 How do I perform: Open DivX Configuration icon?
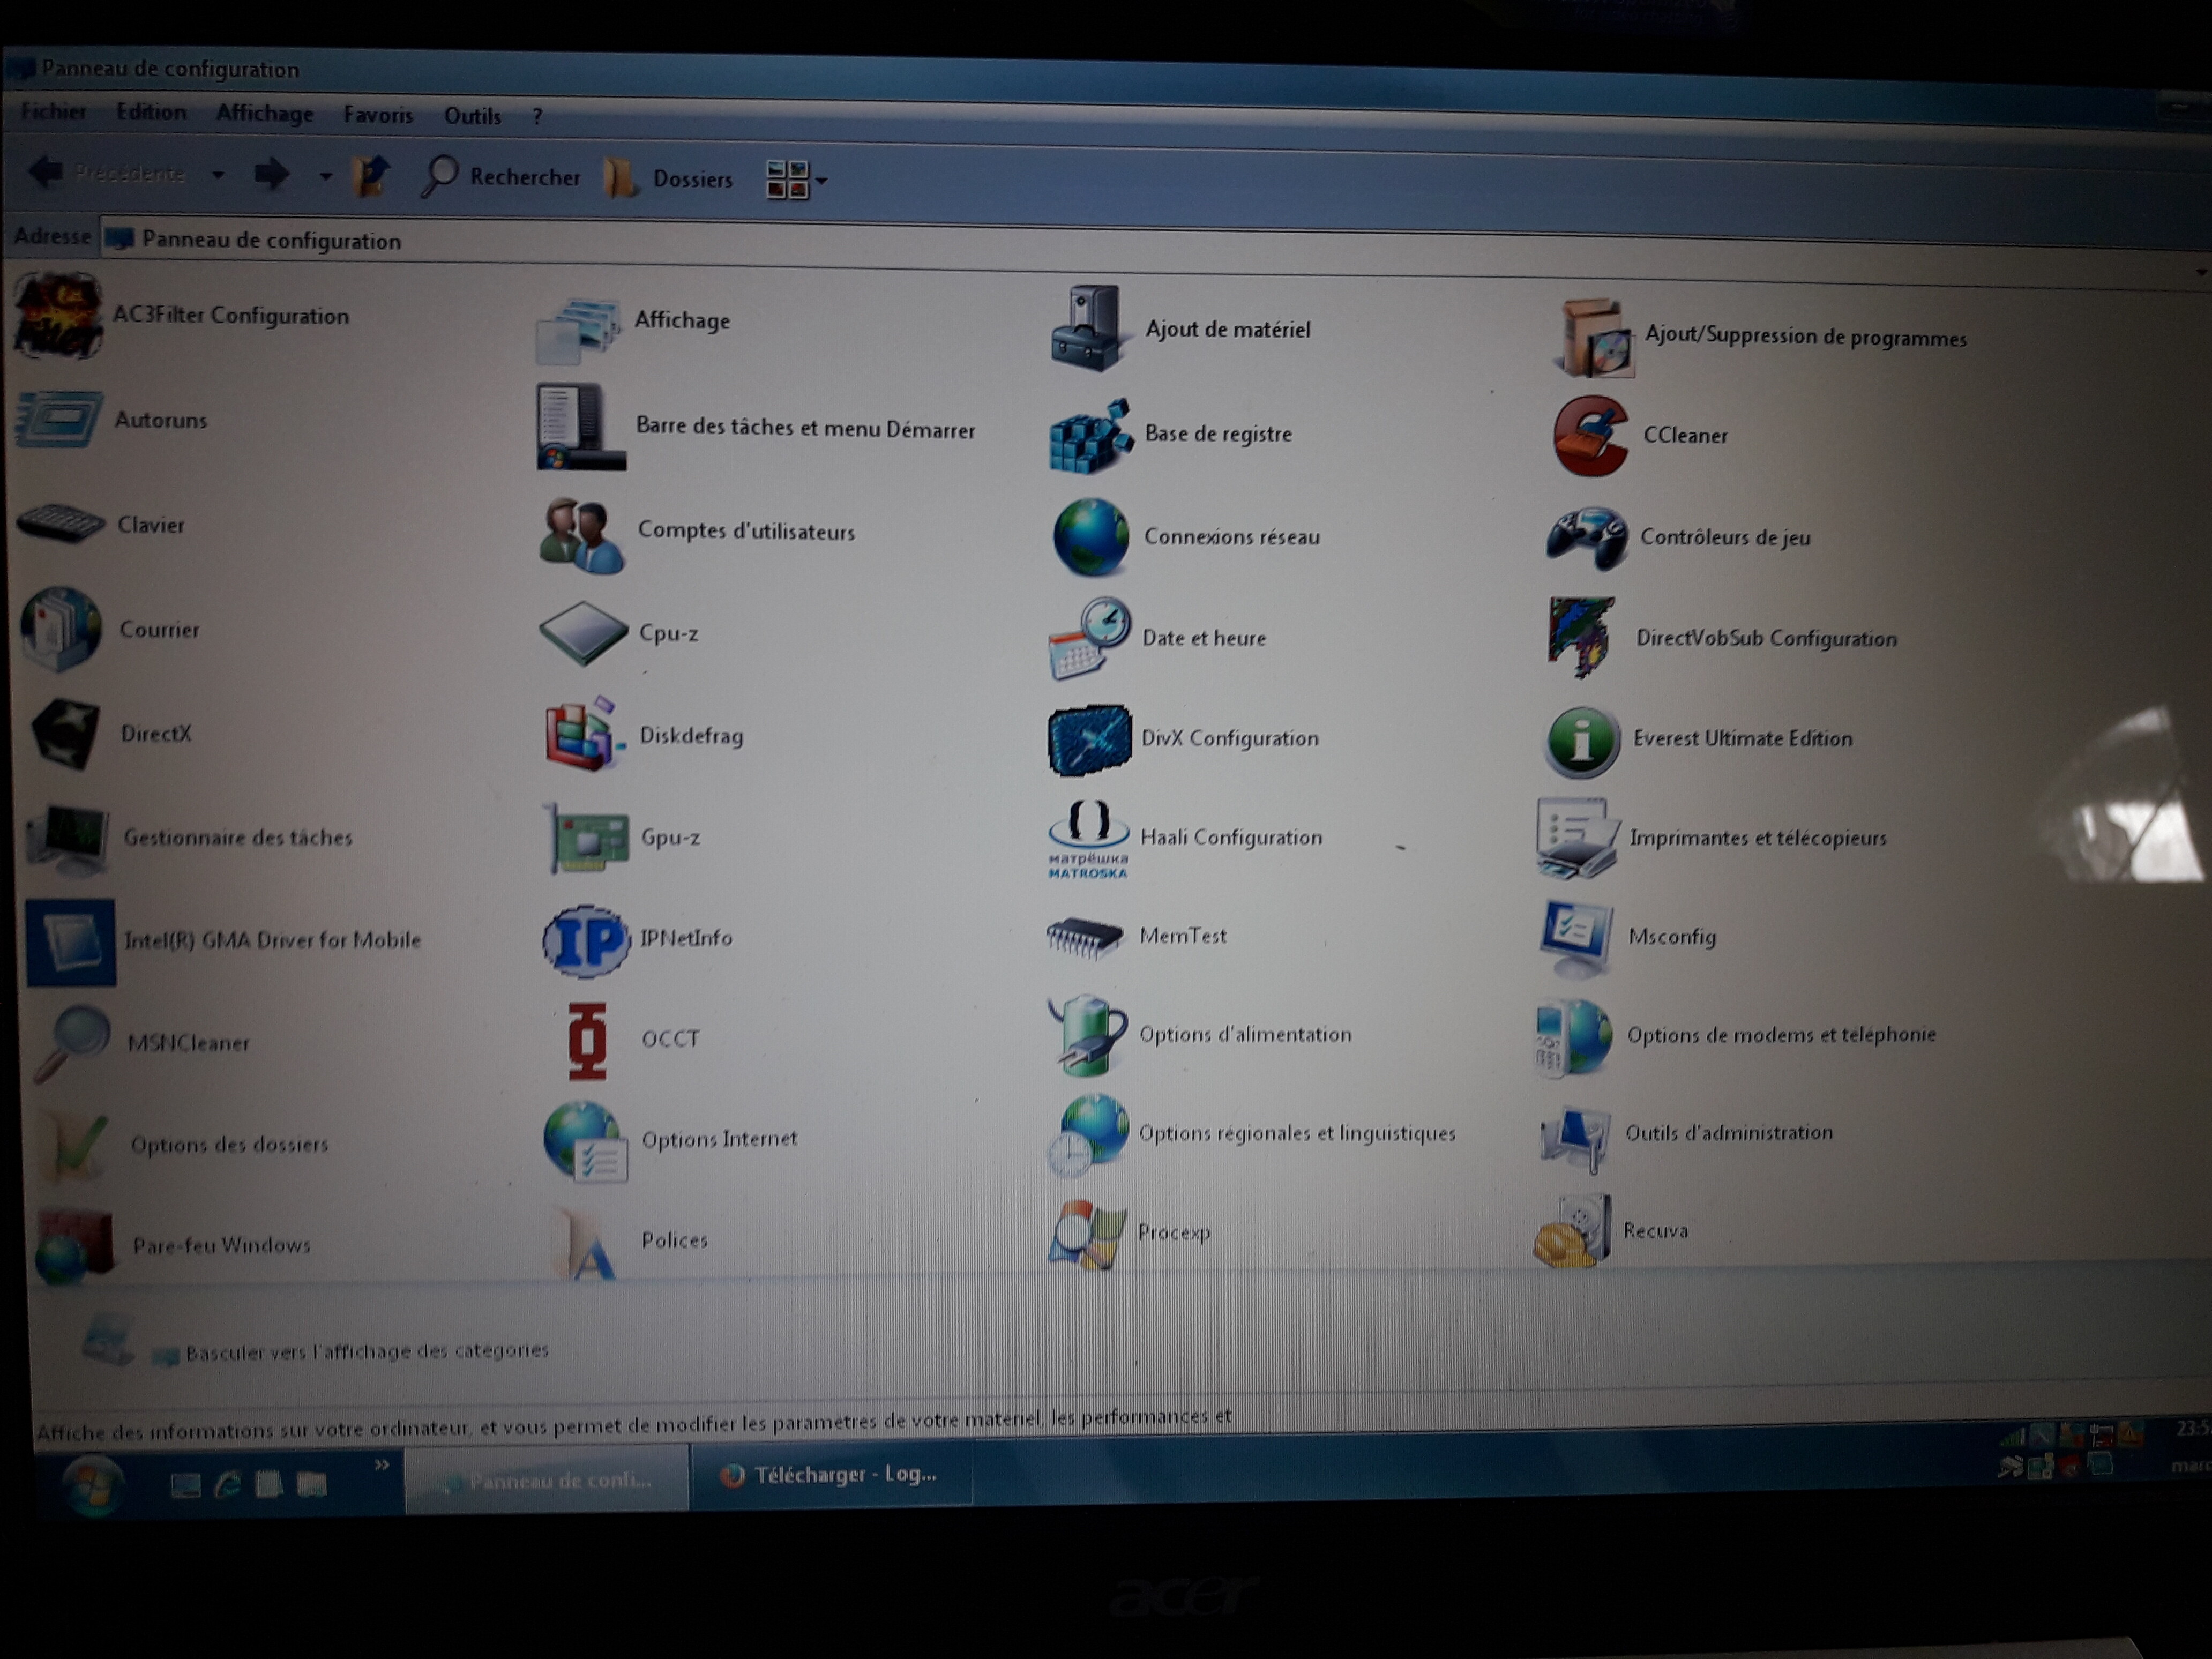pyautogui.click(x=1090, y=740)
